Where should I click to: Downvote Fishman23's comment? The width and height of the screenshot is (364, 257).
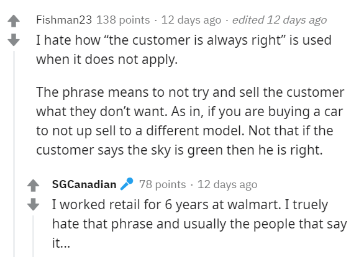pyautogui.click(x=14, y=40)
